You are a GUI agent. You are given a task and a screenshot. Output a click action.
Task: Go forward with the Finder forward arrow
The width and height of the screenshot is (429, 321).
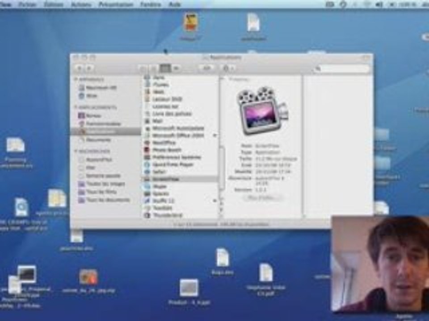pyautogui.click(x=89, y=68)
